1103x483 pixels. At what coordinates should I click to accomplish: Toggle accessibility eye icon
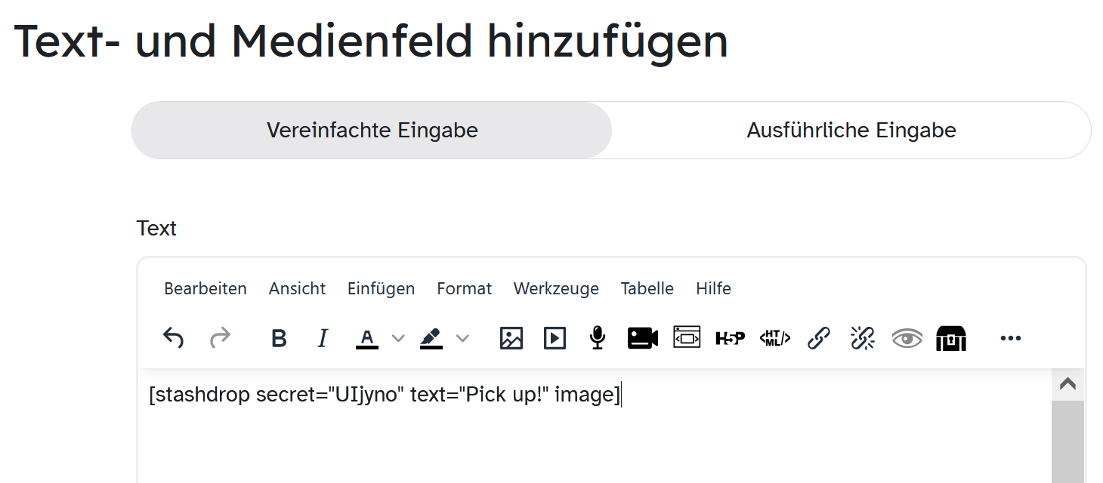click(x=907, y=338)
